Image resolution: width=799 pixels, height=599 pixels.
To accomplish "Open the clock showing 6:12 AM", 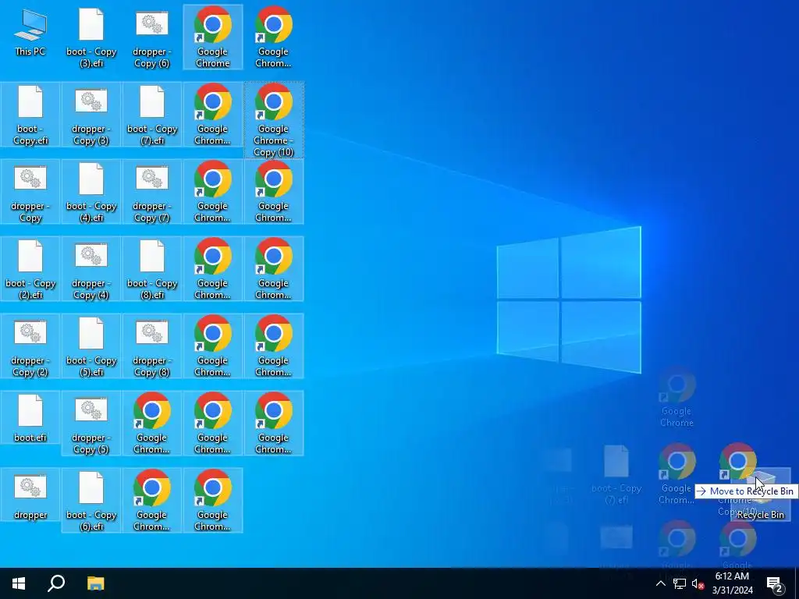I will [x=732, y=583].
